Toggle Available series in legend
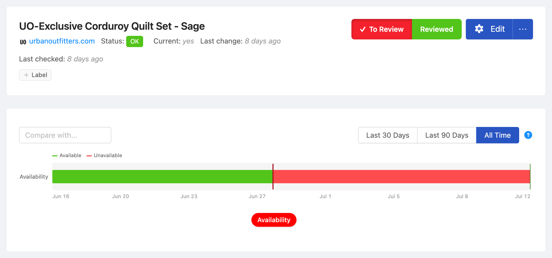552x258 pixels. tap(67, 155)
